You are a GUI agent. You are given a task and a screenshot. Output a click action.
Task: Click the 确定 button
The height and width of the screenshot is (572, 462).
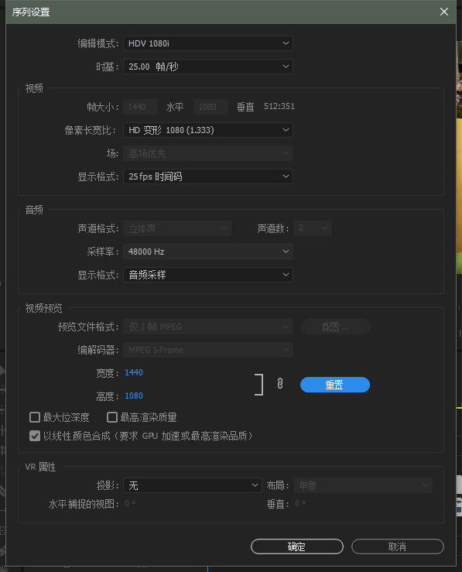tap(297, 546)
